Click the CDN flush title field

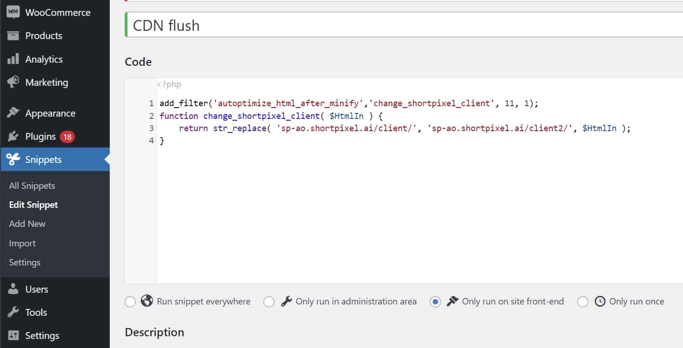pos(404,25)
